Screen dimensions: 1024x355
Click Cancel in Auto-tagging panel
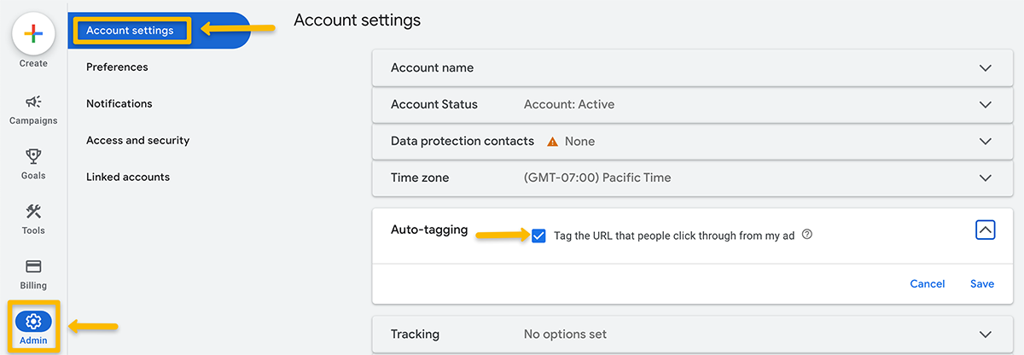[927, 284]
